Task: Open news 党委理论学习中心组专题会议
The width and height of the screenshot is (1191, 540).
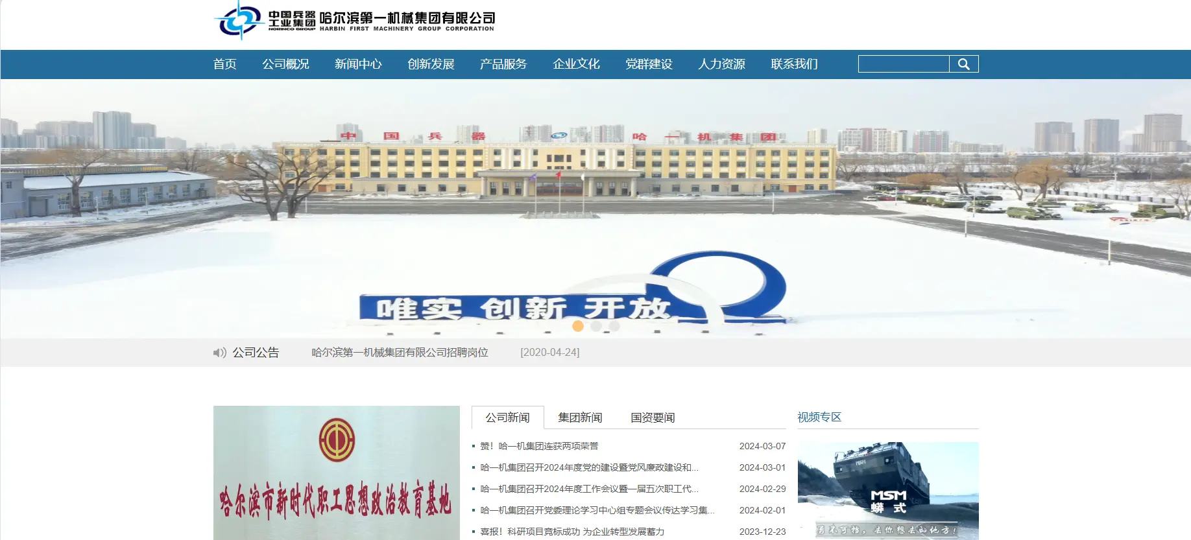Action: pos(597,510)
